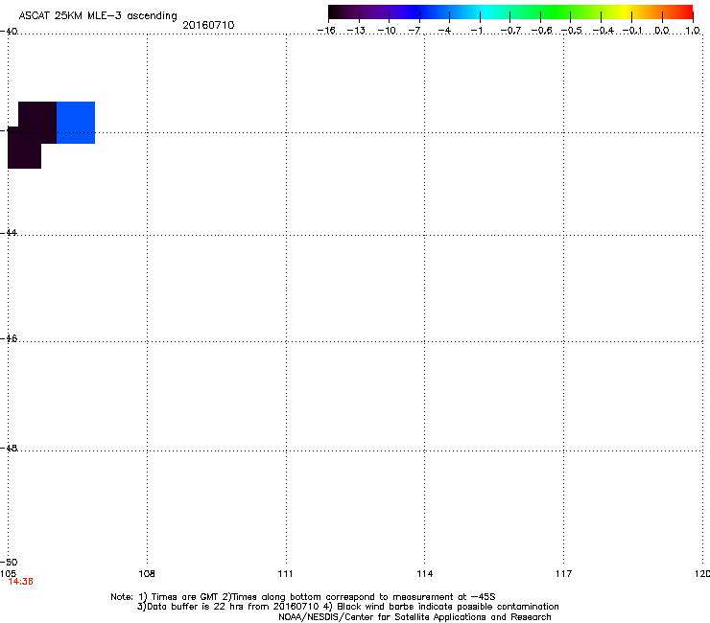Click the "-48" latitude axis label
The image size is (710, 623).
(x=9, y=448)
